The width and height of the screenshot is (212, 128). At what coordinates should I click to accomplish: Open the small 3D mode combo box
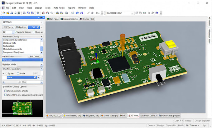click(x=8, y=32)
